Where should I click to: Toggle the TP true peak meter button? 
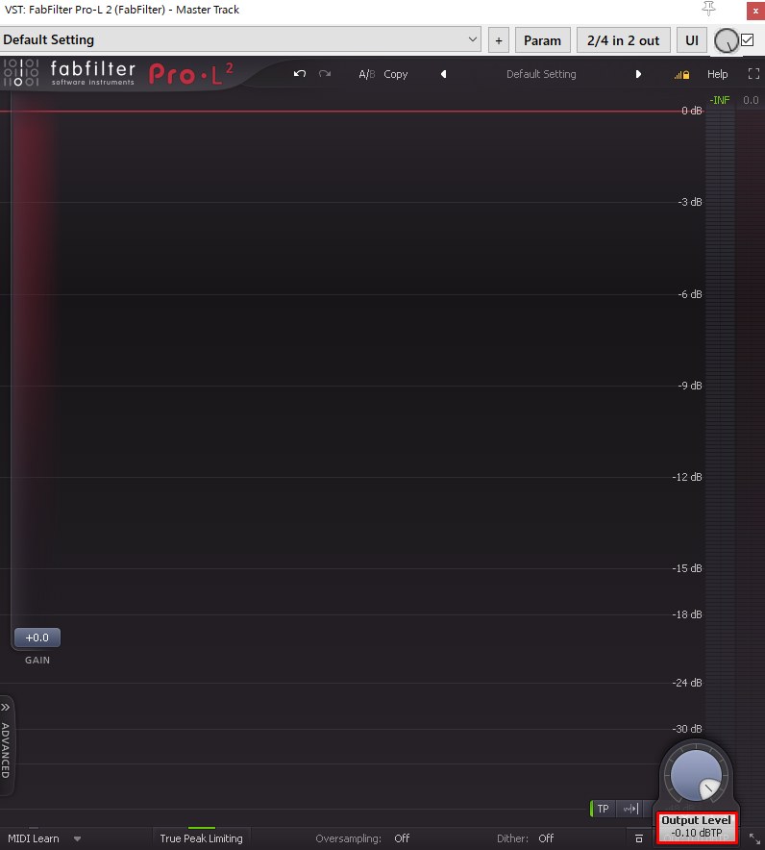[603, 809]
